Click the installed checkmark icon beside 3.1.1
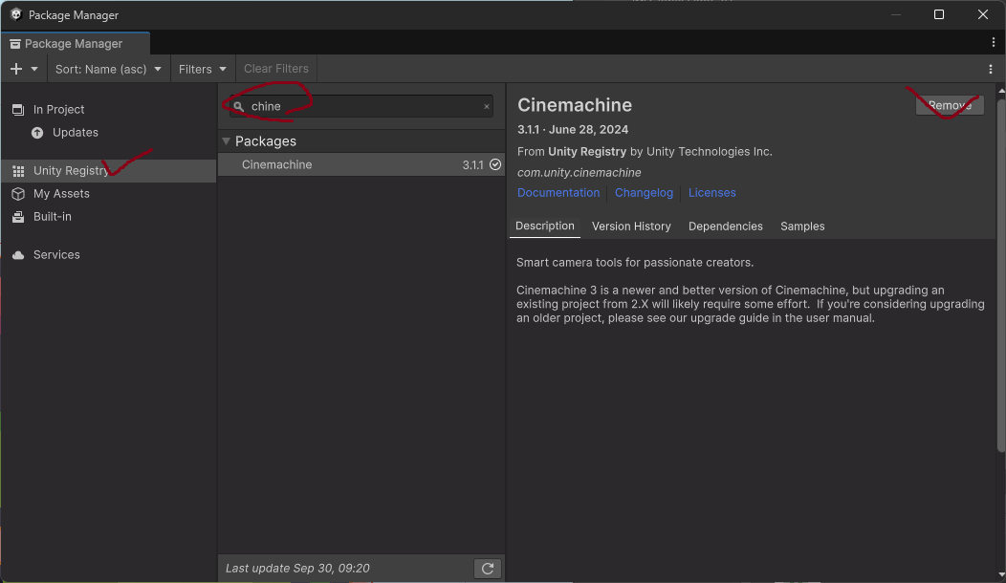 click(495, 164)
